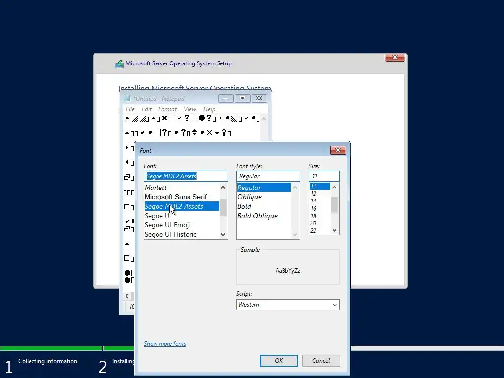Select font size 22
The height and width of the screenshot is (378, 504).
click(319, 231)
